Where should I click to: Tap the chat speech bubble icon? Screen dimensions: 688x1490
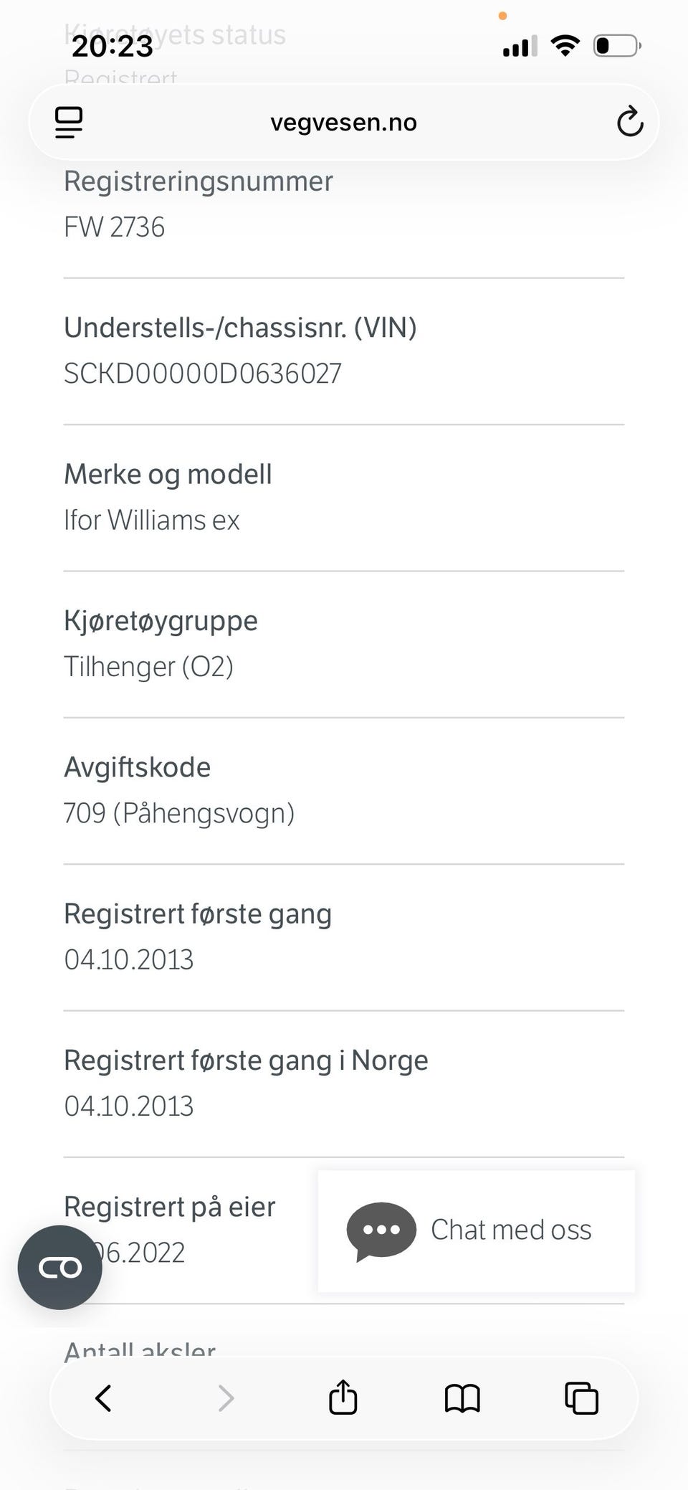tap(381, 1231)
